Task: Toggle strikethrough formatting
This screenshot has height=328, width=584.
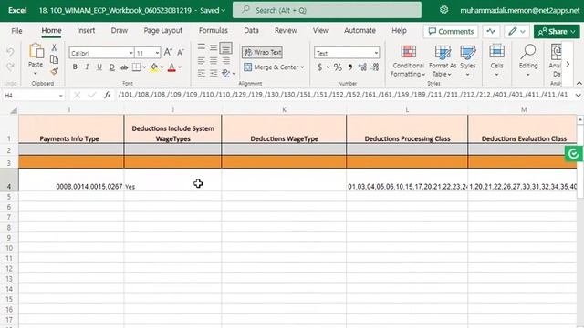Action: pos(124,67)
